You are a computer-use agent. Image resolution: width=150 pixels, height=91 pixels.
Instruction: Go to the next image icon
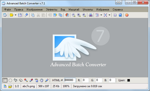[x=55, y=15]
